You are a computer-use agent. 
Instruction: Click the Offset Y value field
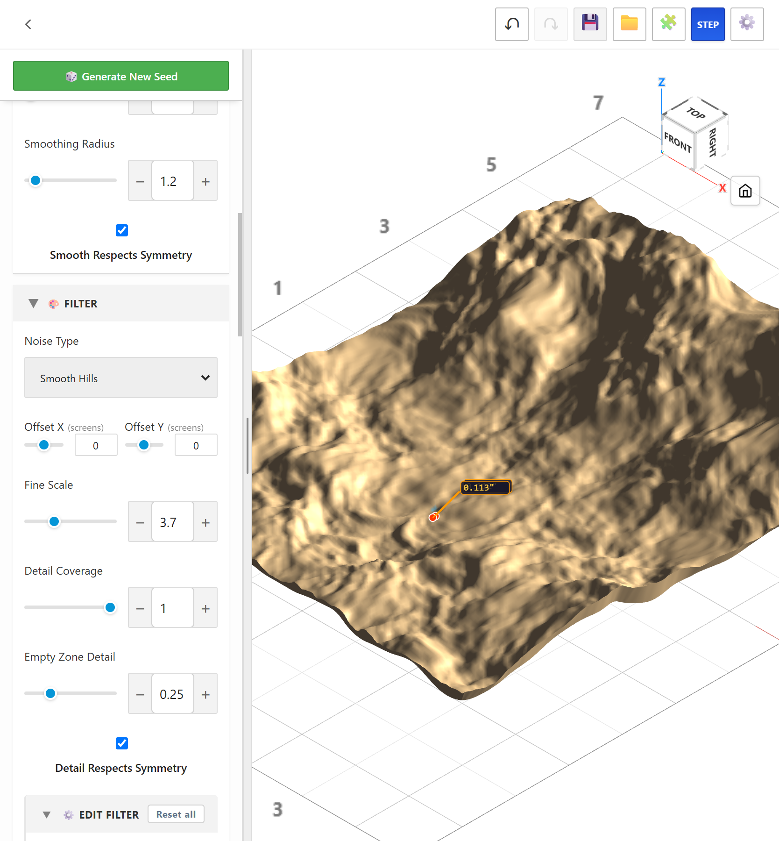tap(196, 445)
